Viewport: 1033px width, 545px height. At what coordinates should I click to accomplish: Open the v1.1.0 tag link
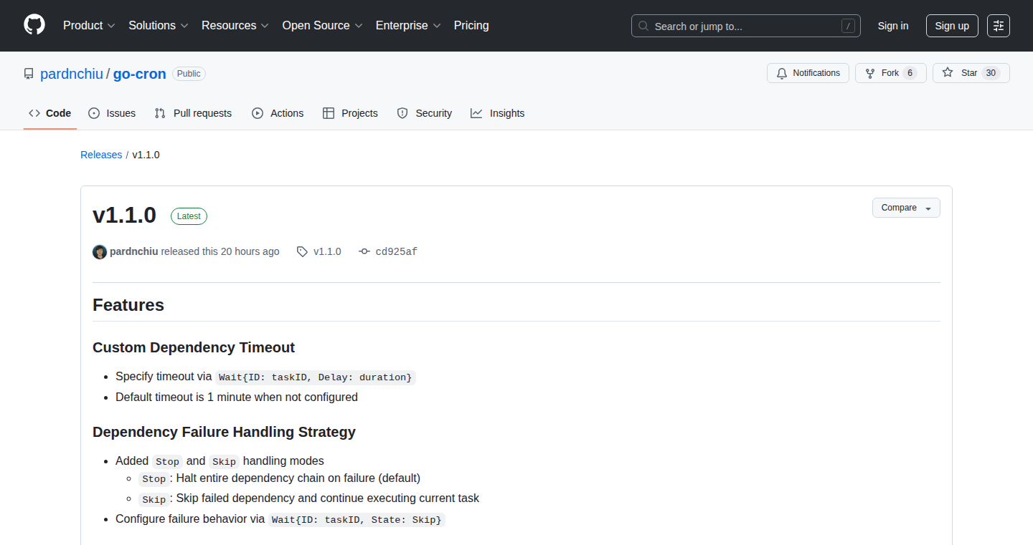coord(327,251)
